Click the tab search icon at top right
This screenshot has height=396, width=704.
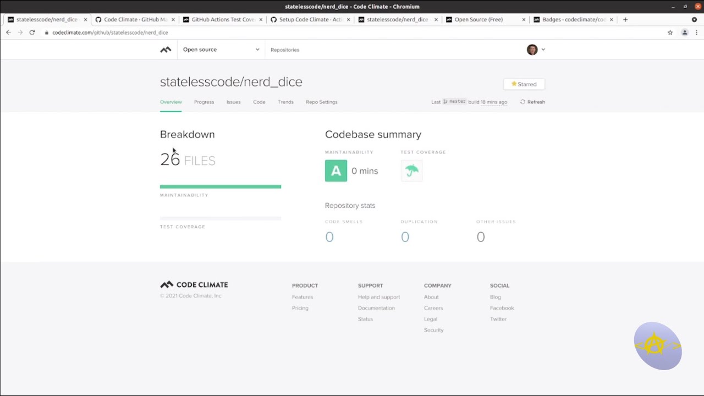click(x=694, y=19)
